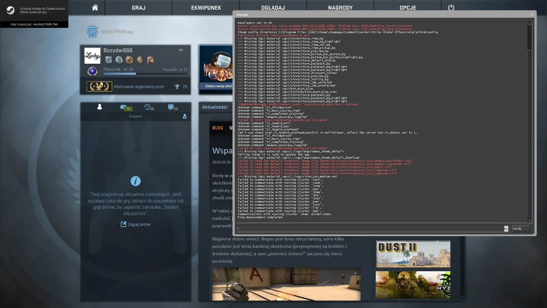Image resolution: width=547 pixels, height=308 pixels.
Task: Open the lobbies group tab with 20
Action: click(173, 108)
